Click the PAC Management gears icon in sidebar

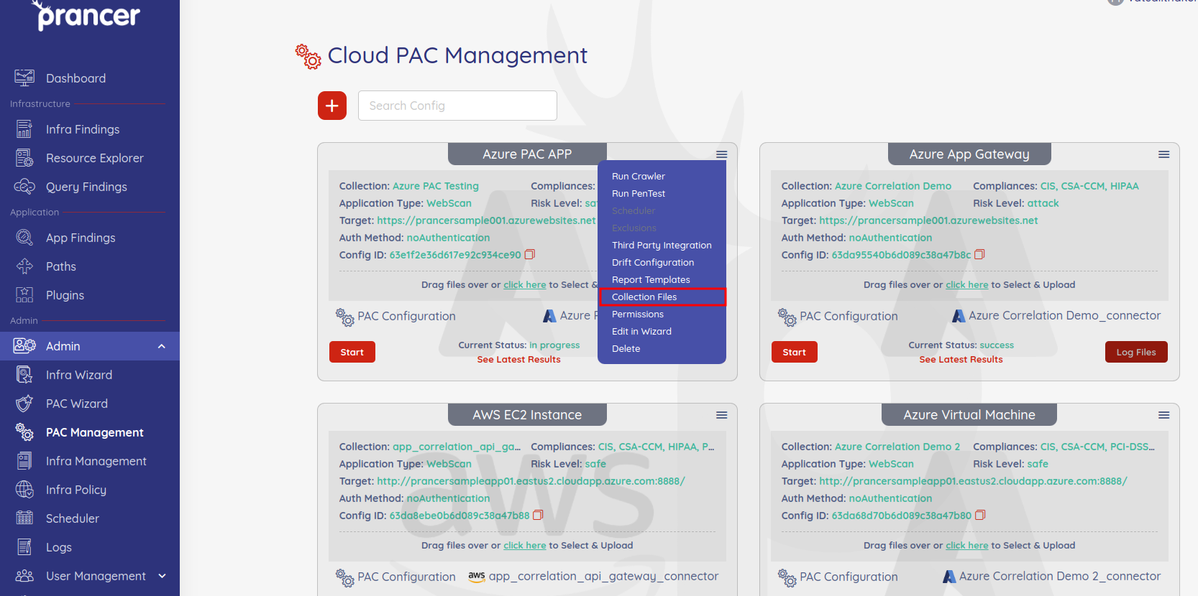(x=24, y=432)
